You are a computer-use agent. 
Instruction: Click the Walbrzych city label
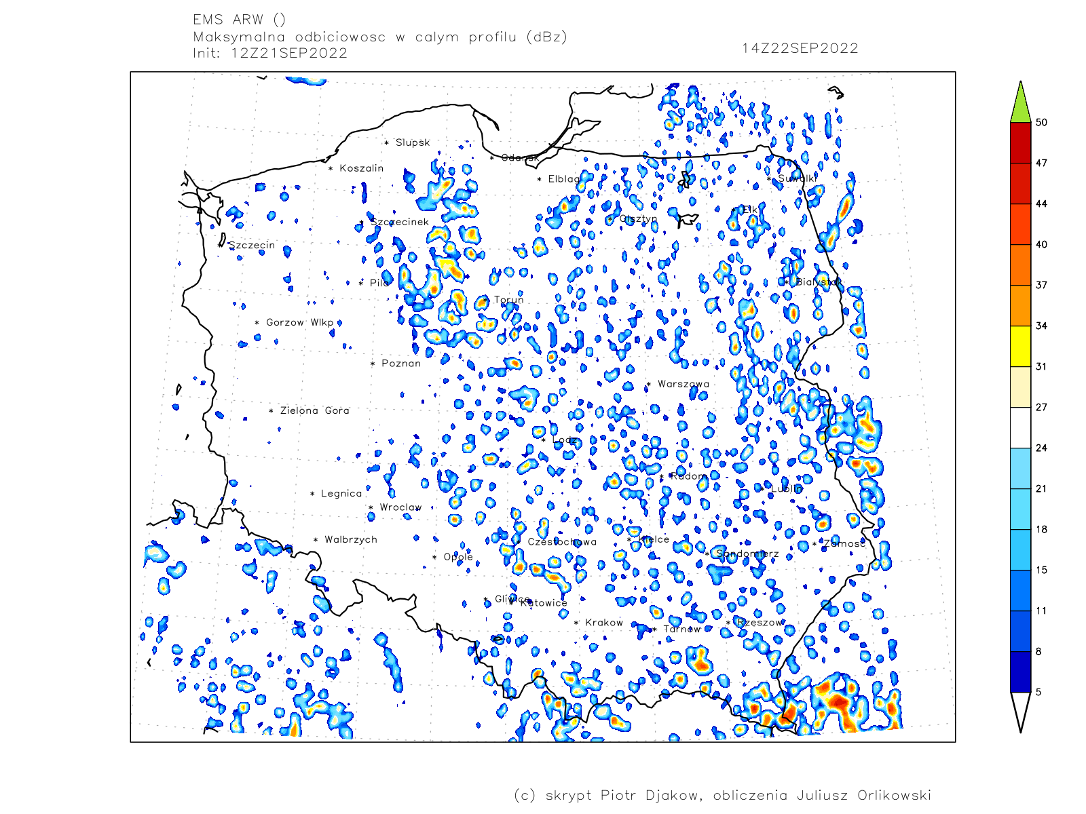[350, 539]
